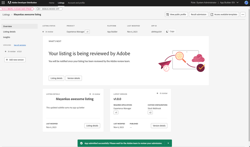Click the updated subtitle text in listing card

65,108
